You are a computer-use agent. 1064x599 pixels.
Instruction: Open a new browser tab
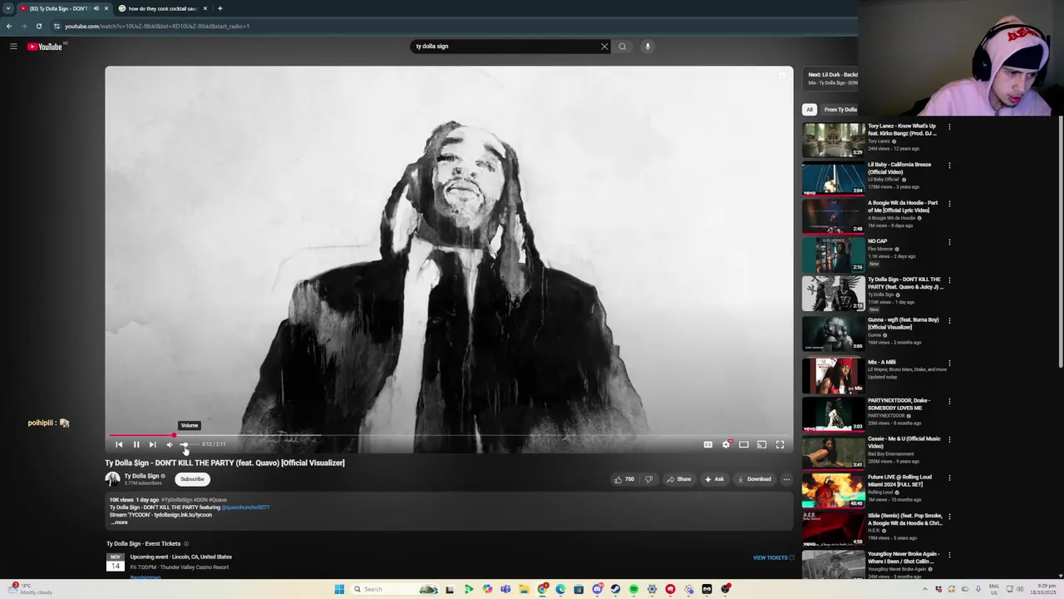click(x=220, y=8)
